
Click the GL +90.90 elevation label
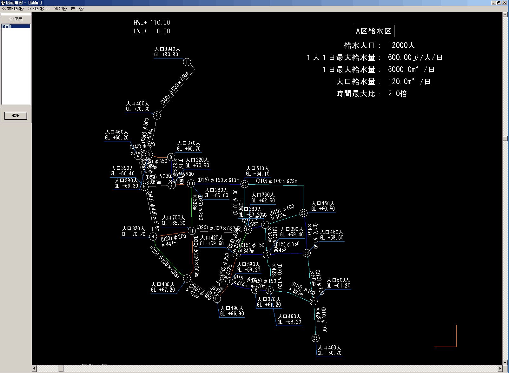[166, 54]
